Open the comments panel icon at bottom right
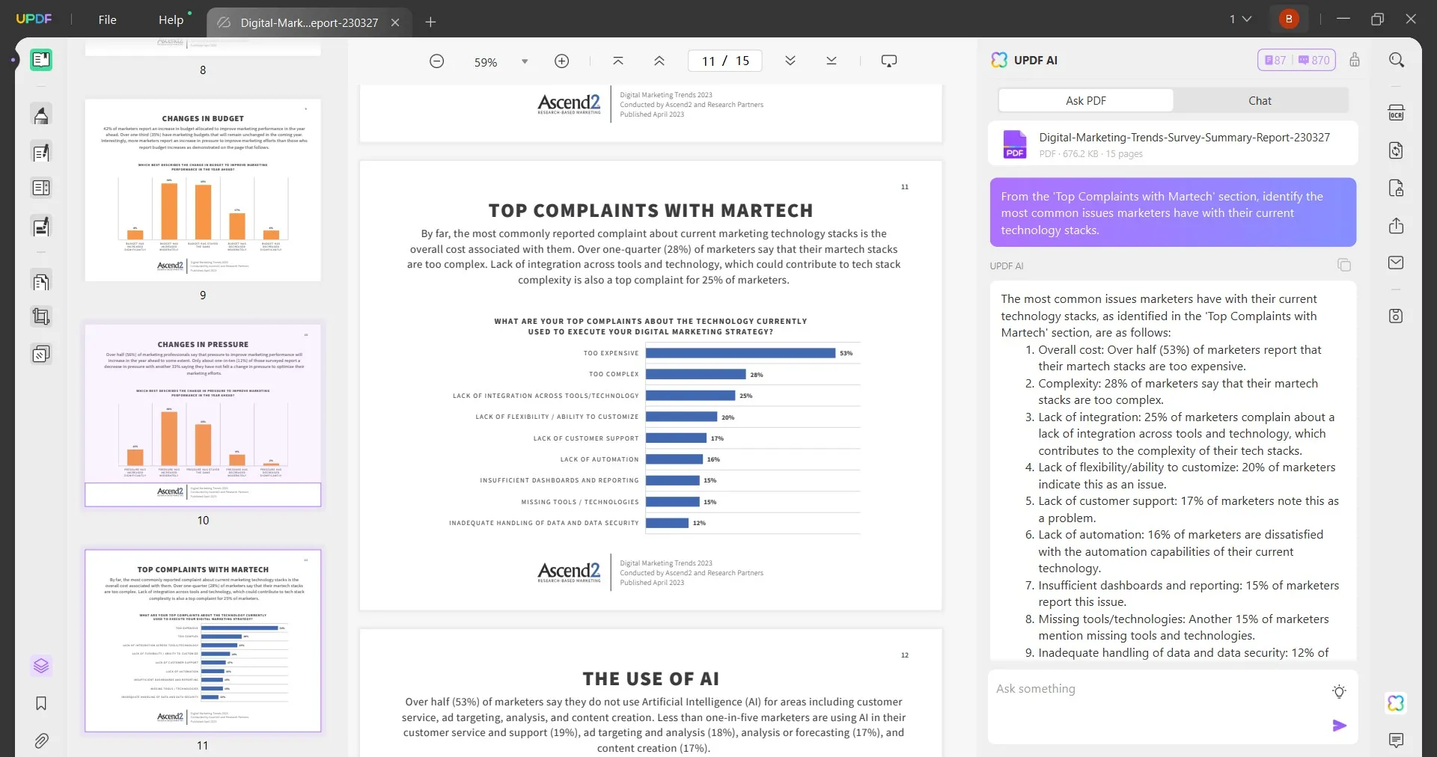1437x757 pixels. coord(1397,741)
